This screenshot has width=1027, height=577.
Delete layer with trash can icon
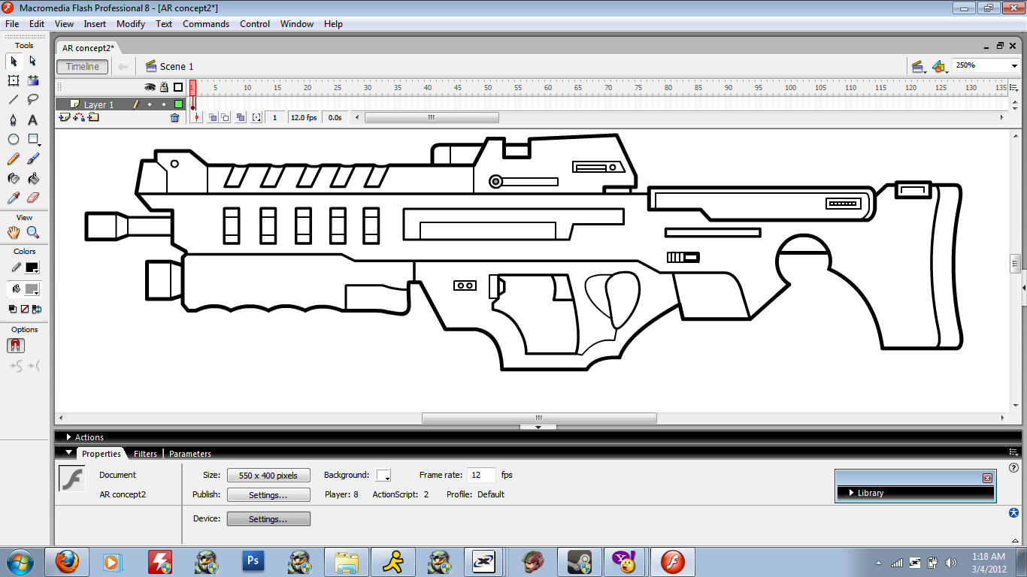pos(175,118)
